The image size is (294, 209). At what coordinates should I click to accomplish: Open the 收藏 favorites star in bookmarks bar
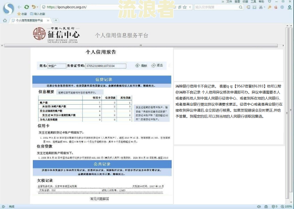[x=22, y=14]
